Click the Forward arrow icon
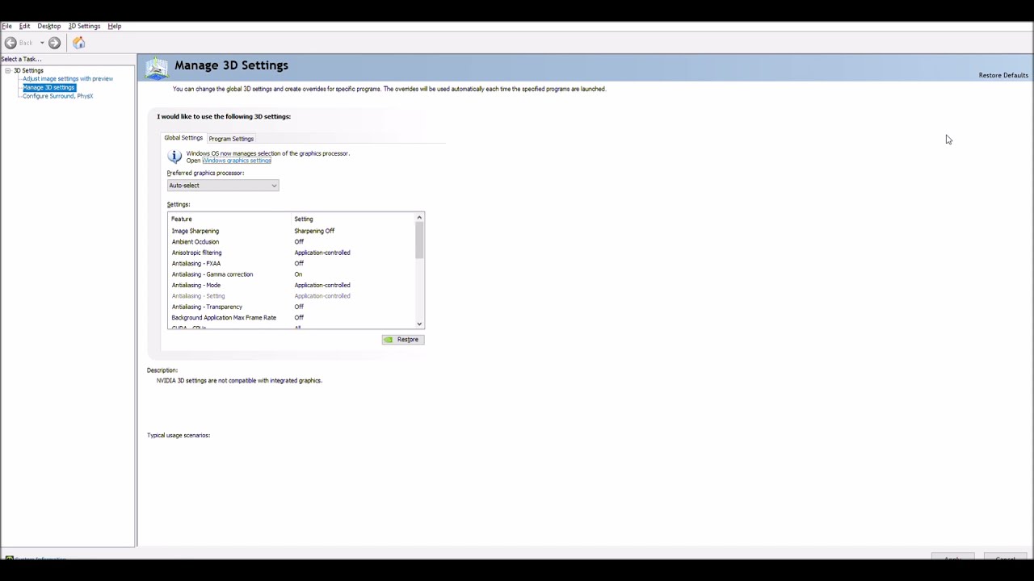 coord(54,43)
